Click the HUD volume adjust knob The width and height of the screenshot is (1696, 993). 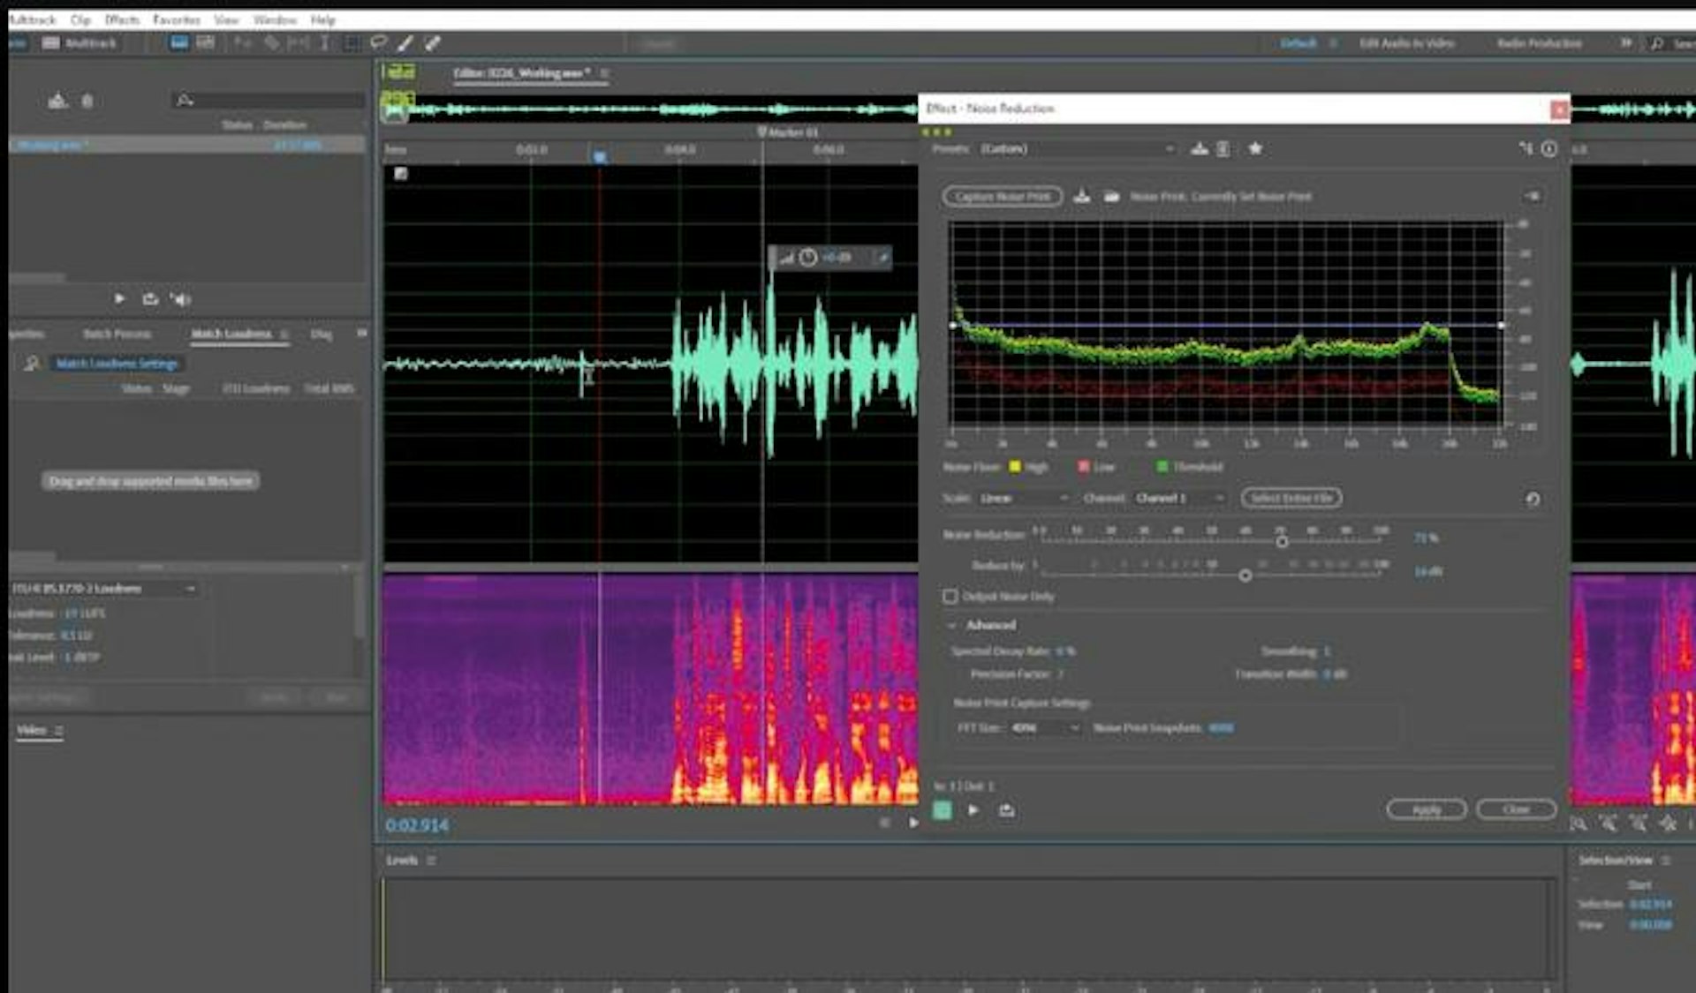[x=807, y=258]
